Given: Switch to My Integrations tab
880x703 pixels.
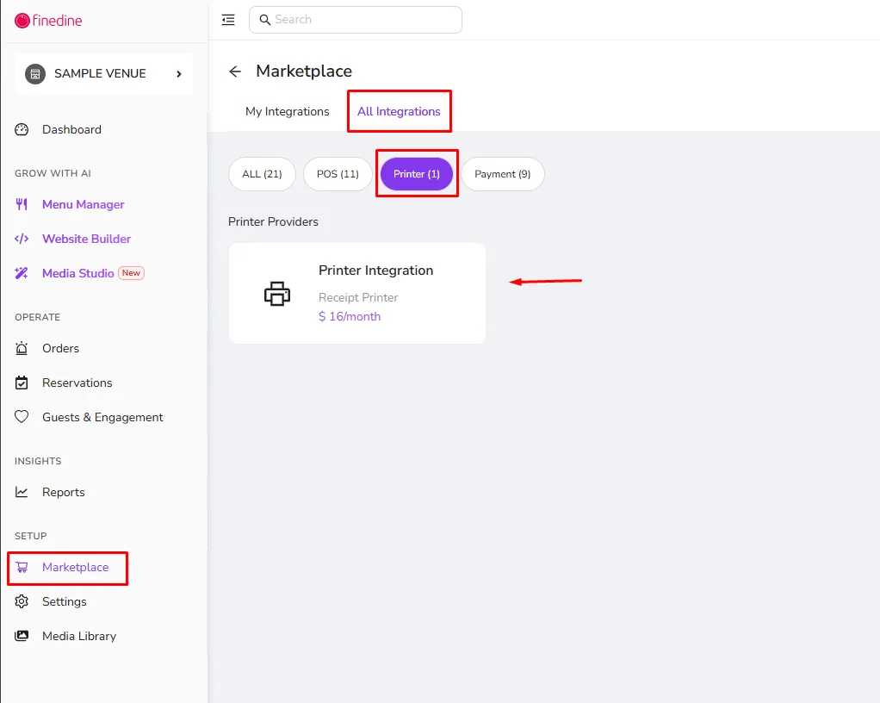Looking at the screenshot, I should coord(288,111).
